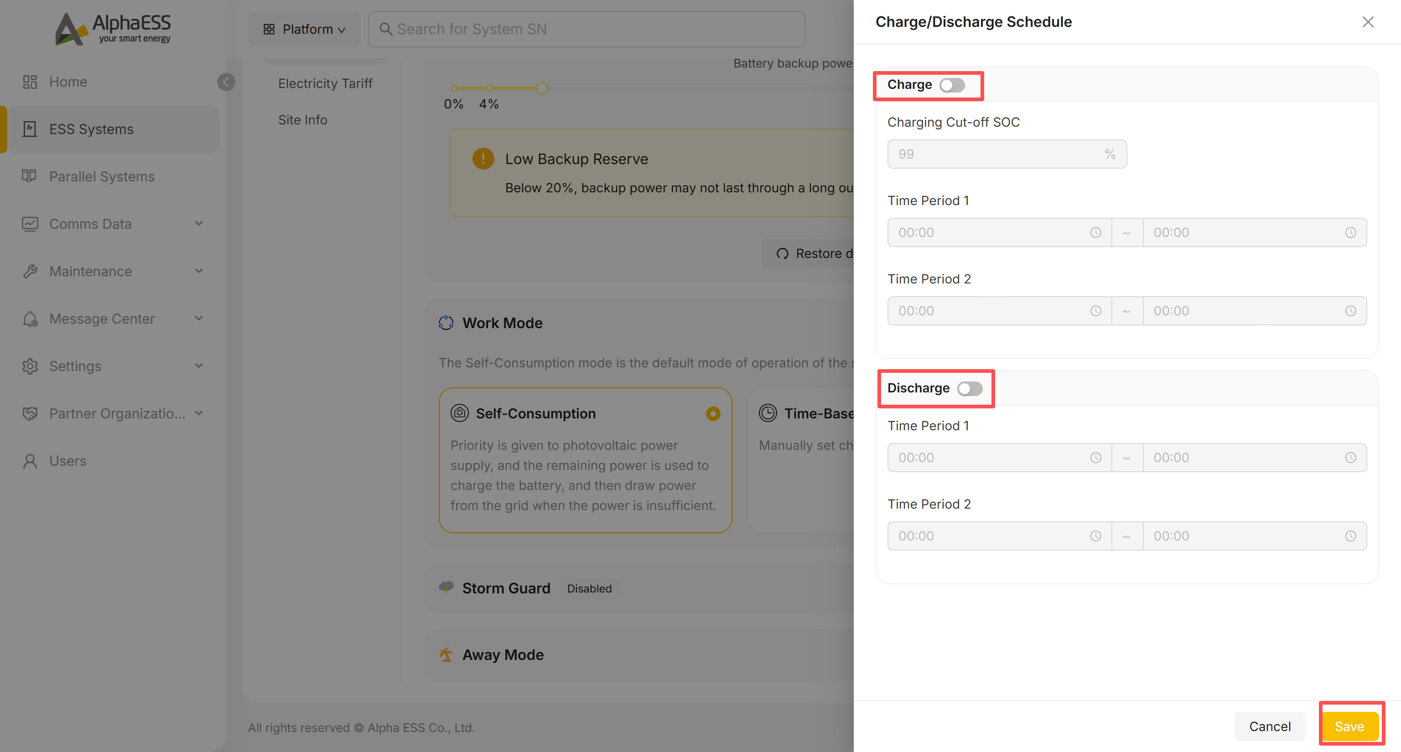Click the Charging Cut-off SOC input field

(1007, 155)
